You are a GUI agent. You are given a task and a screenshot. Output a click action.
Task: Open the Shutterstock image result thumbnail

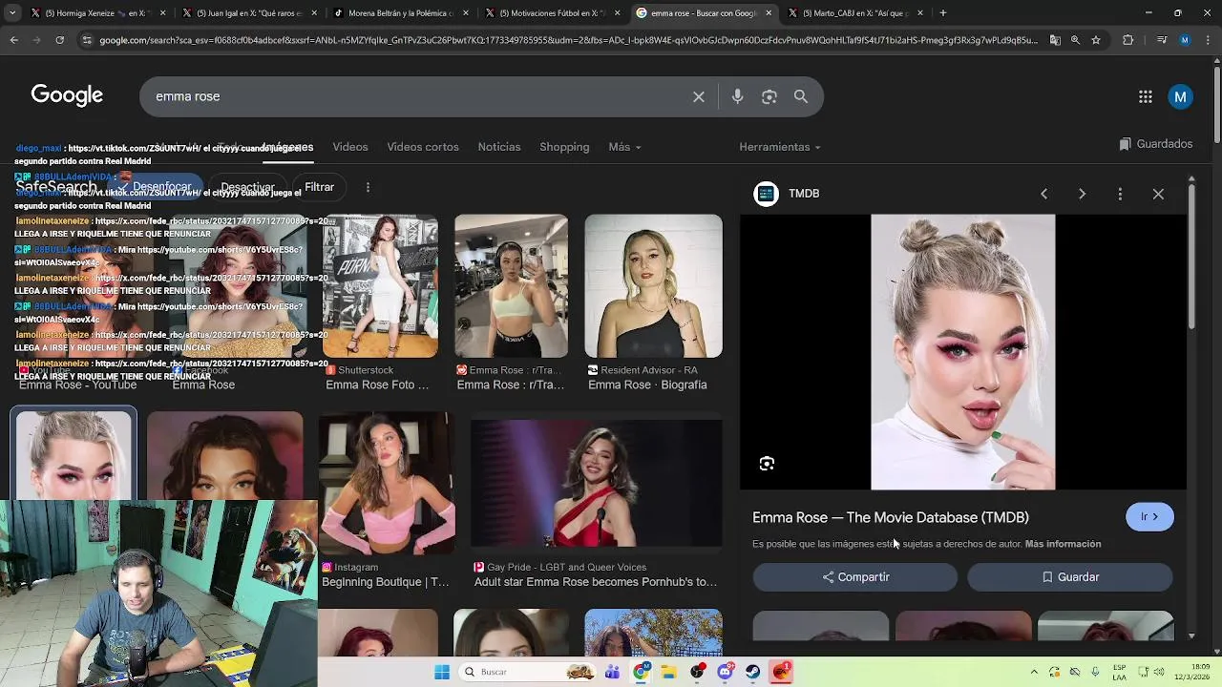coord(380,286)
